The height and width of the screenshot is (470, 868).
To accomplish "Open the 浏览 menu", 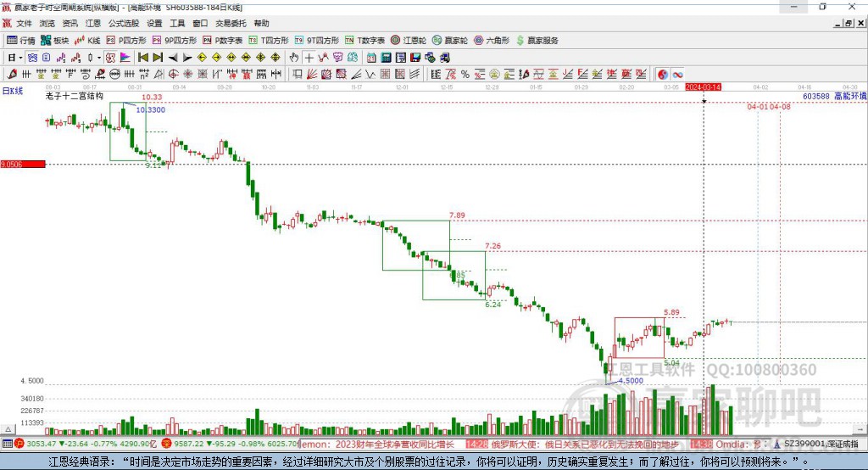I will point(47,23).
